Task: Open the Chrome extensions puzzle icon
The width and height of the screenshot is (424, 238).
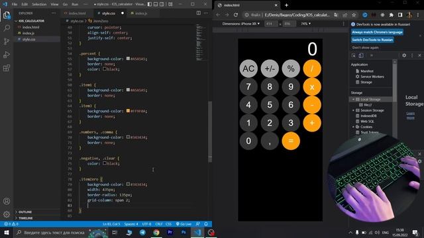Action: tap(391, 15)
